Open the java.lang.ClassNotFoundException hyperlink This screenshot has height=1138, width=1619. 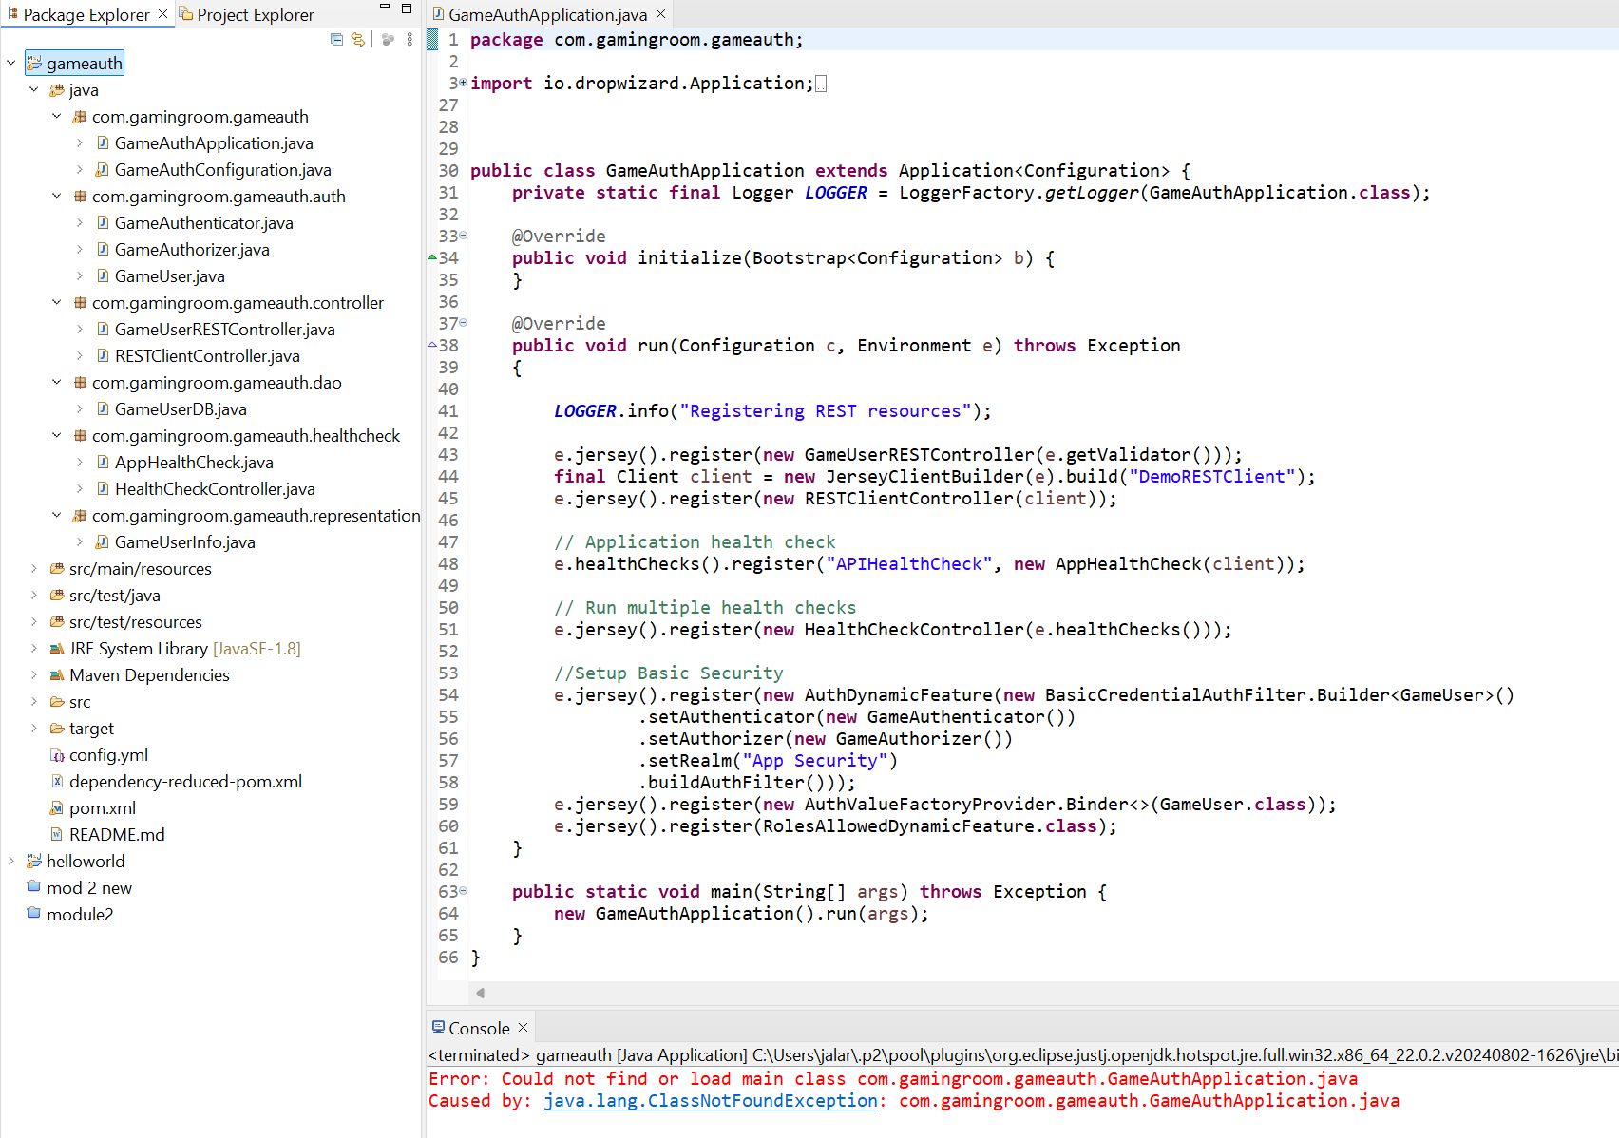coord(710,1101)
